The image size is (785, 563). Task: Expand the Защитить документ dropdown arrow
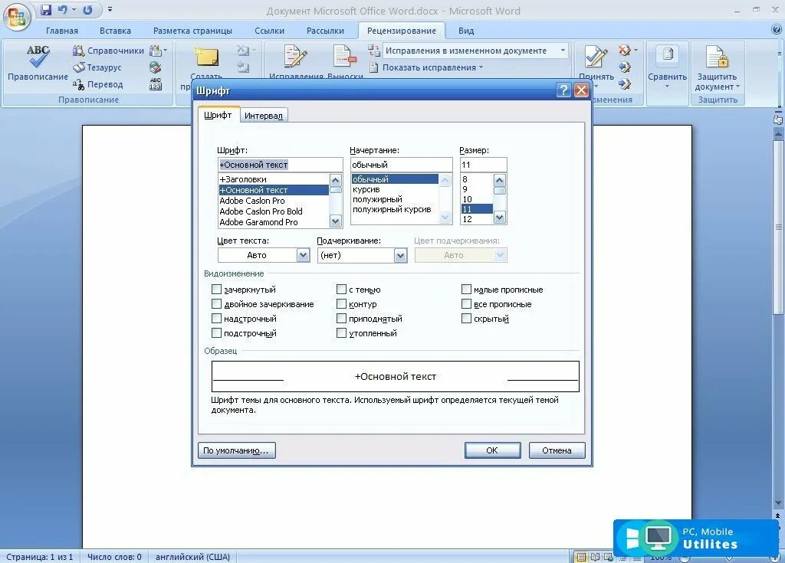737,87
